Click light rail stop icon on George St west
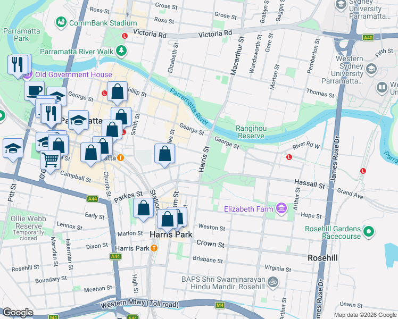 [x=104, y=94]
